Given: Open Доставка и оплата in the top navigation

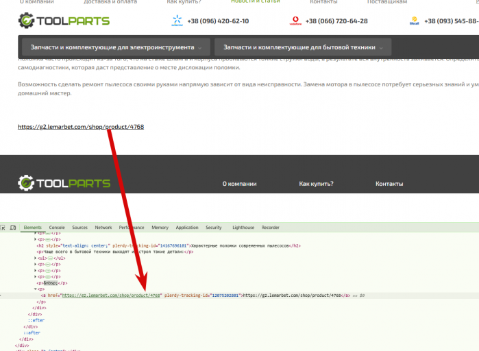Looking at the screenshot, I should (110, 1).
